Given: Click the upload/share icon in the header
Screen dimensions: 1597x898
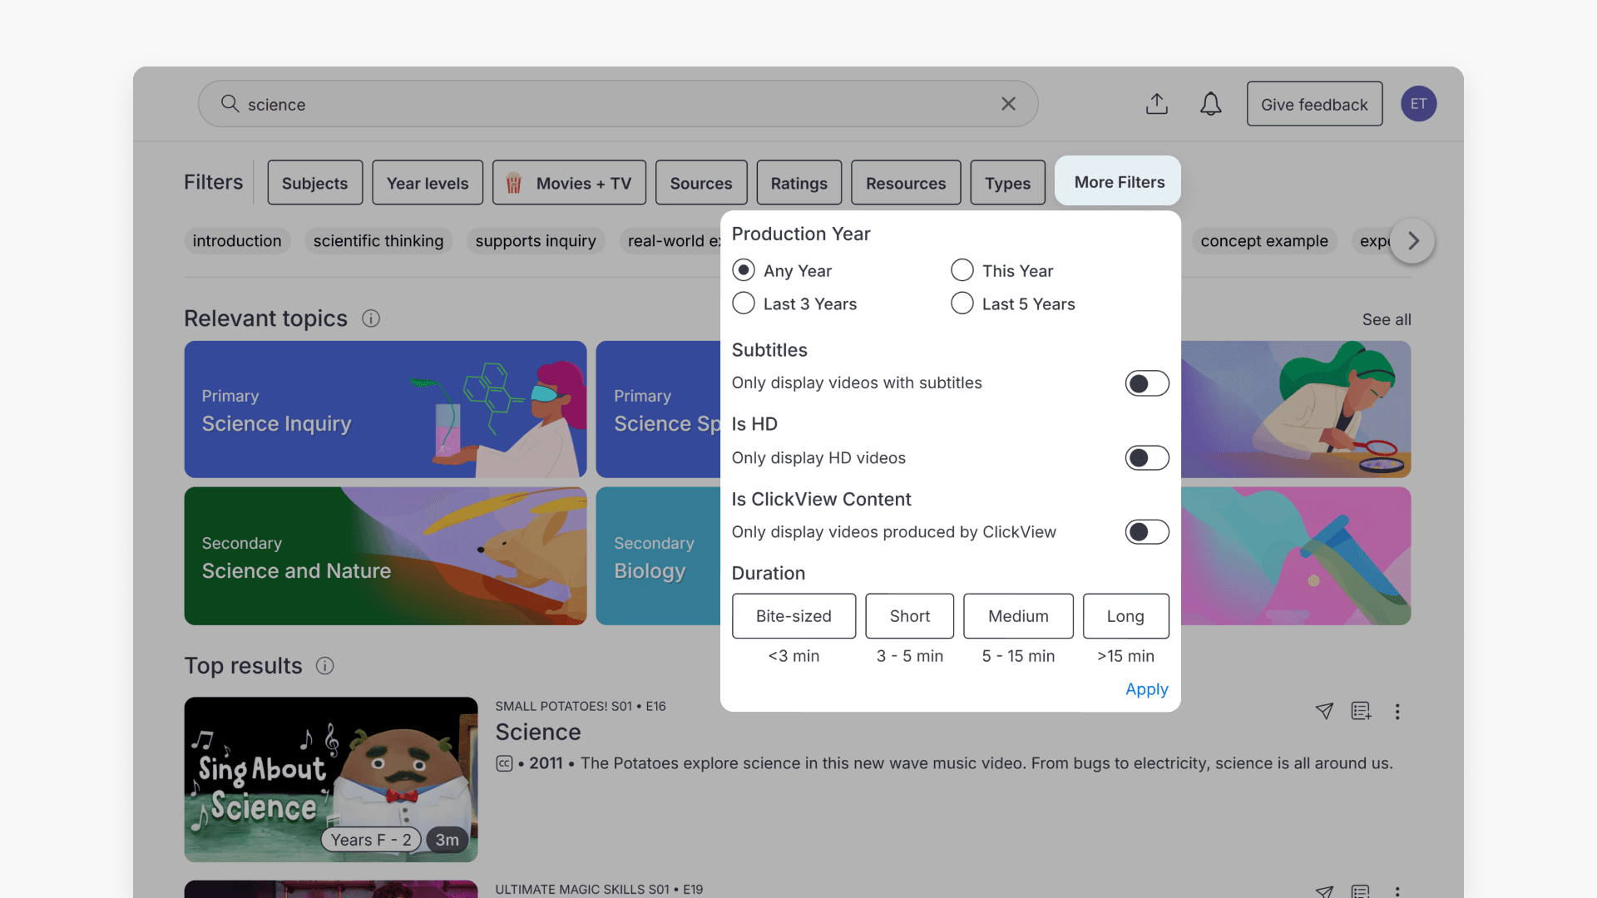Looking at the screenshot, I should (x=1157, y=103).
